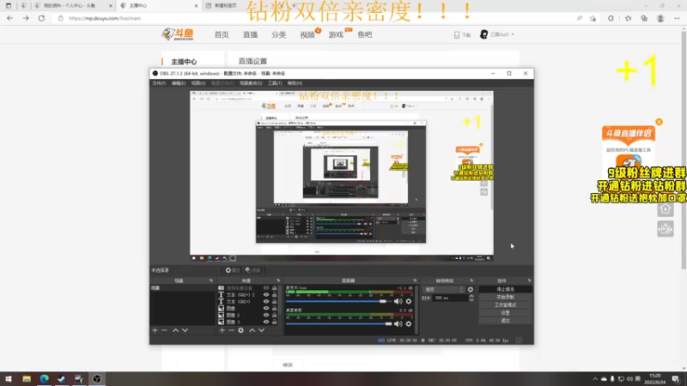Open transition properties gear next to 渐变
The image size is (687, 386).
[x=471, y=290]
